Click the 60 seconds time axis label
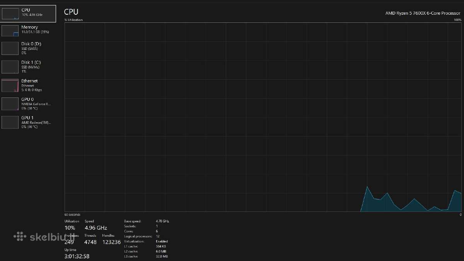Image resolution: width=464 pixels, height=261 pixels. [72, 214]
